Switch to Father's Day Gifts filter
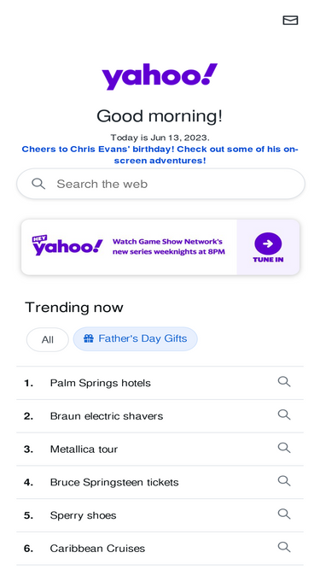 tap(136, 338)
